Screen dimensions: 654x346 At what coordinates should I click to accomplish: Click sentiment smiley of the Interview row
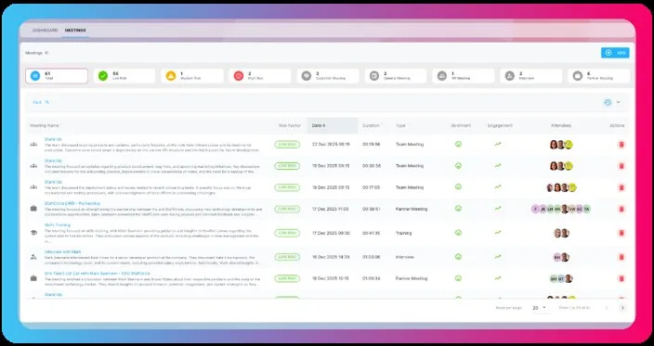coord(458,257)
